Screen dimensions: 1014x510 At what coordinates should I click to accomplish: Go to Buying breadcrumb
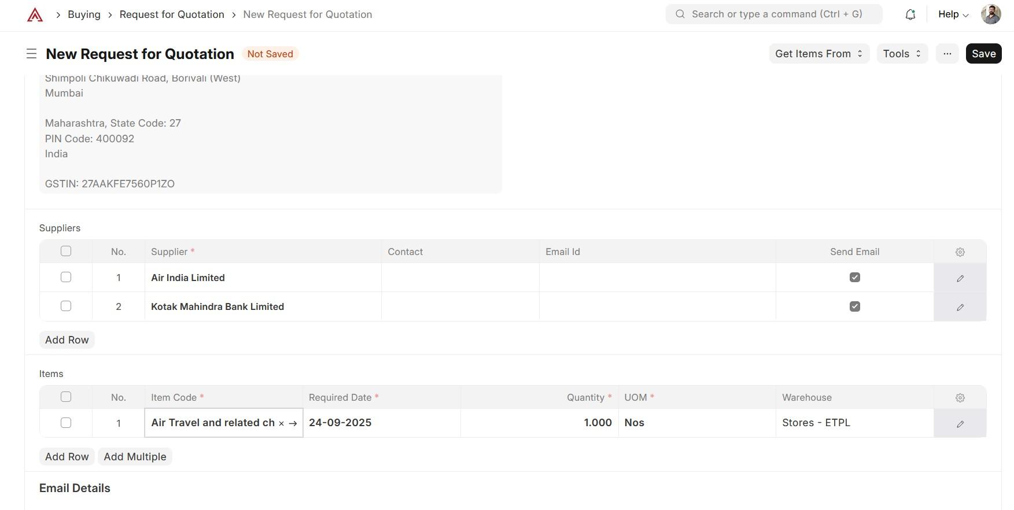click(x=84, y=14)
